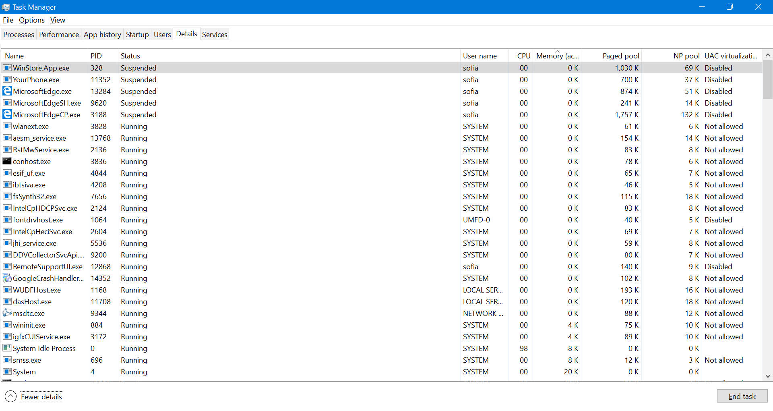Click the esif_uf.exe process icon

(7, 173)
